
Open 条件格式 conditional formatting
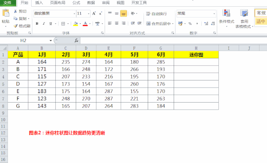click(226, 18)
